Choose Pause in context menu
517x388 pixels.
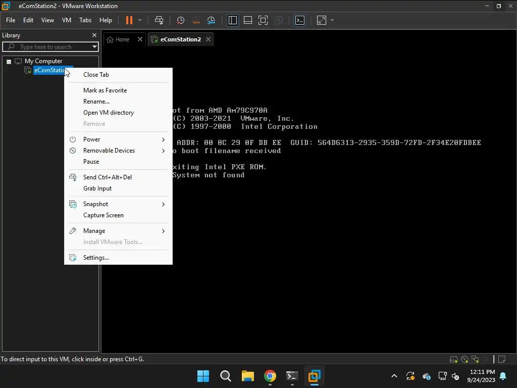pyautogui.click(x=118, y=162)
